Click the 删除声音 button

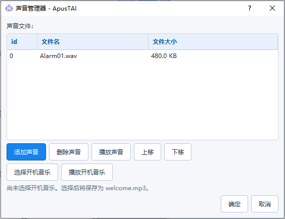[x=69, y=152]
